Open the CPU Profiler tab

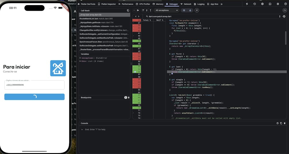(x=143, y=4)
